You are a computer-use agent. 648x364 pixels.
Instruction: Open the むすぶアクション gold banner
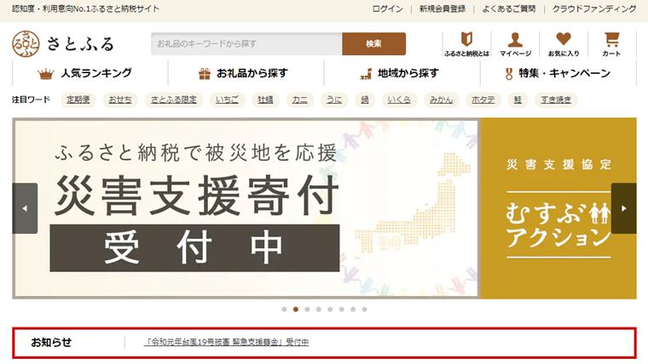point(558,208)
